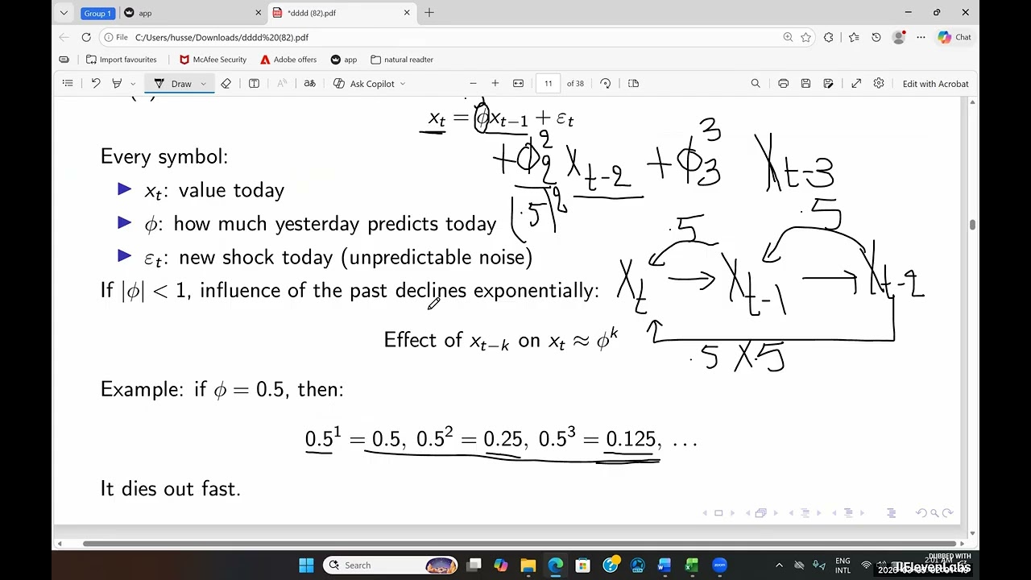
Task: Open the table of contents panel
Action: 68,84
